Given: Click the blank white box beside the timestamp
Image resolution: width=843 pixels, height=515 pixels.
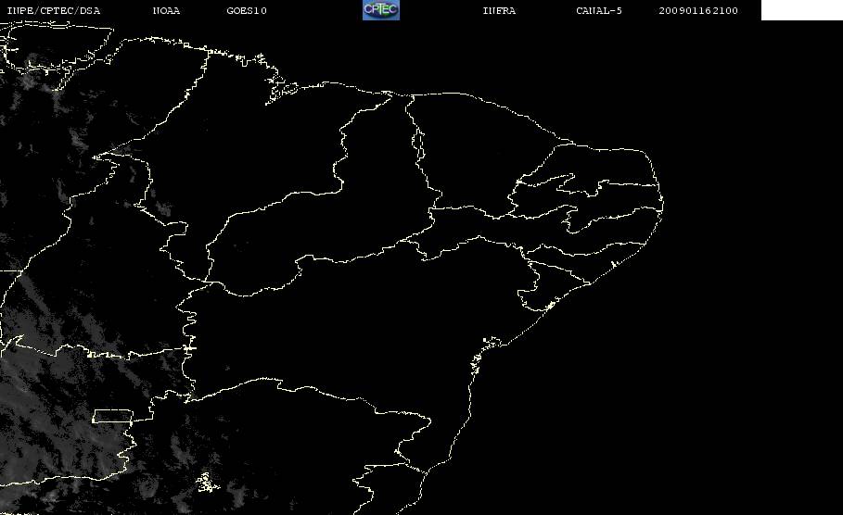Looking at the screenshot, I should click(801, 10).
